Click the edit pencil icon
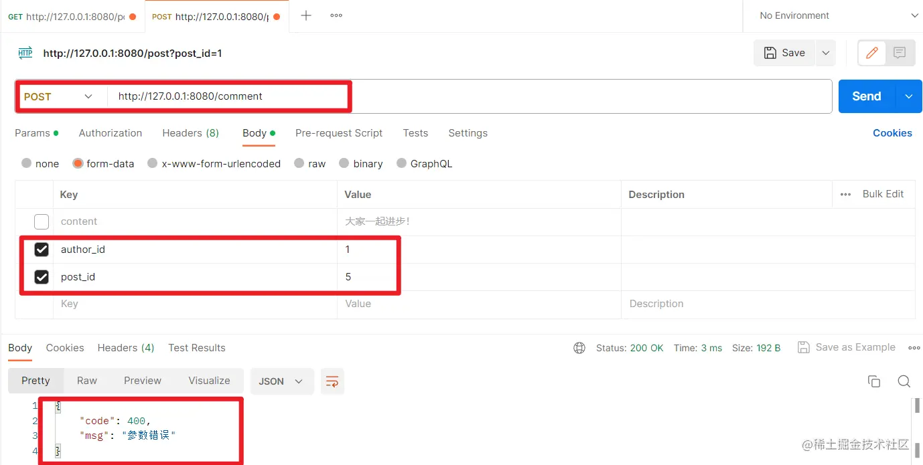The height and width of the screenshot is (465, 923). point(872,53)
